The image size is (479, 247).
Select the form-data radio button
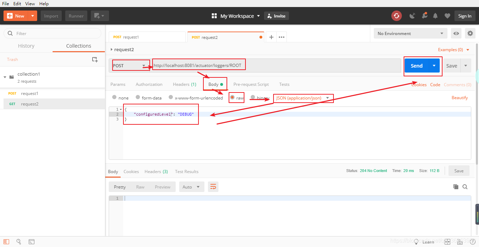point(138,97)
